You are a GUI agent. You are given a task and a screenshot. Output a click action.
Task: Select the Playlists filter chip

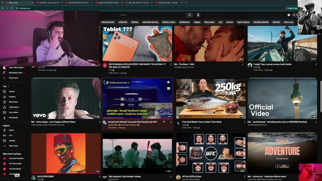pos(135,22)
